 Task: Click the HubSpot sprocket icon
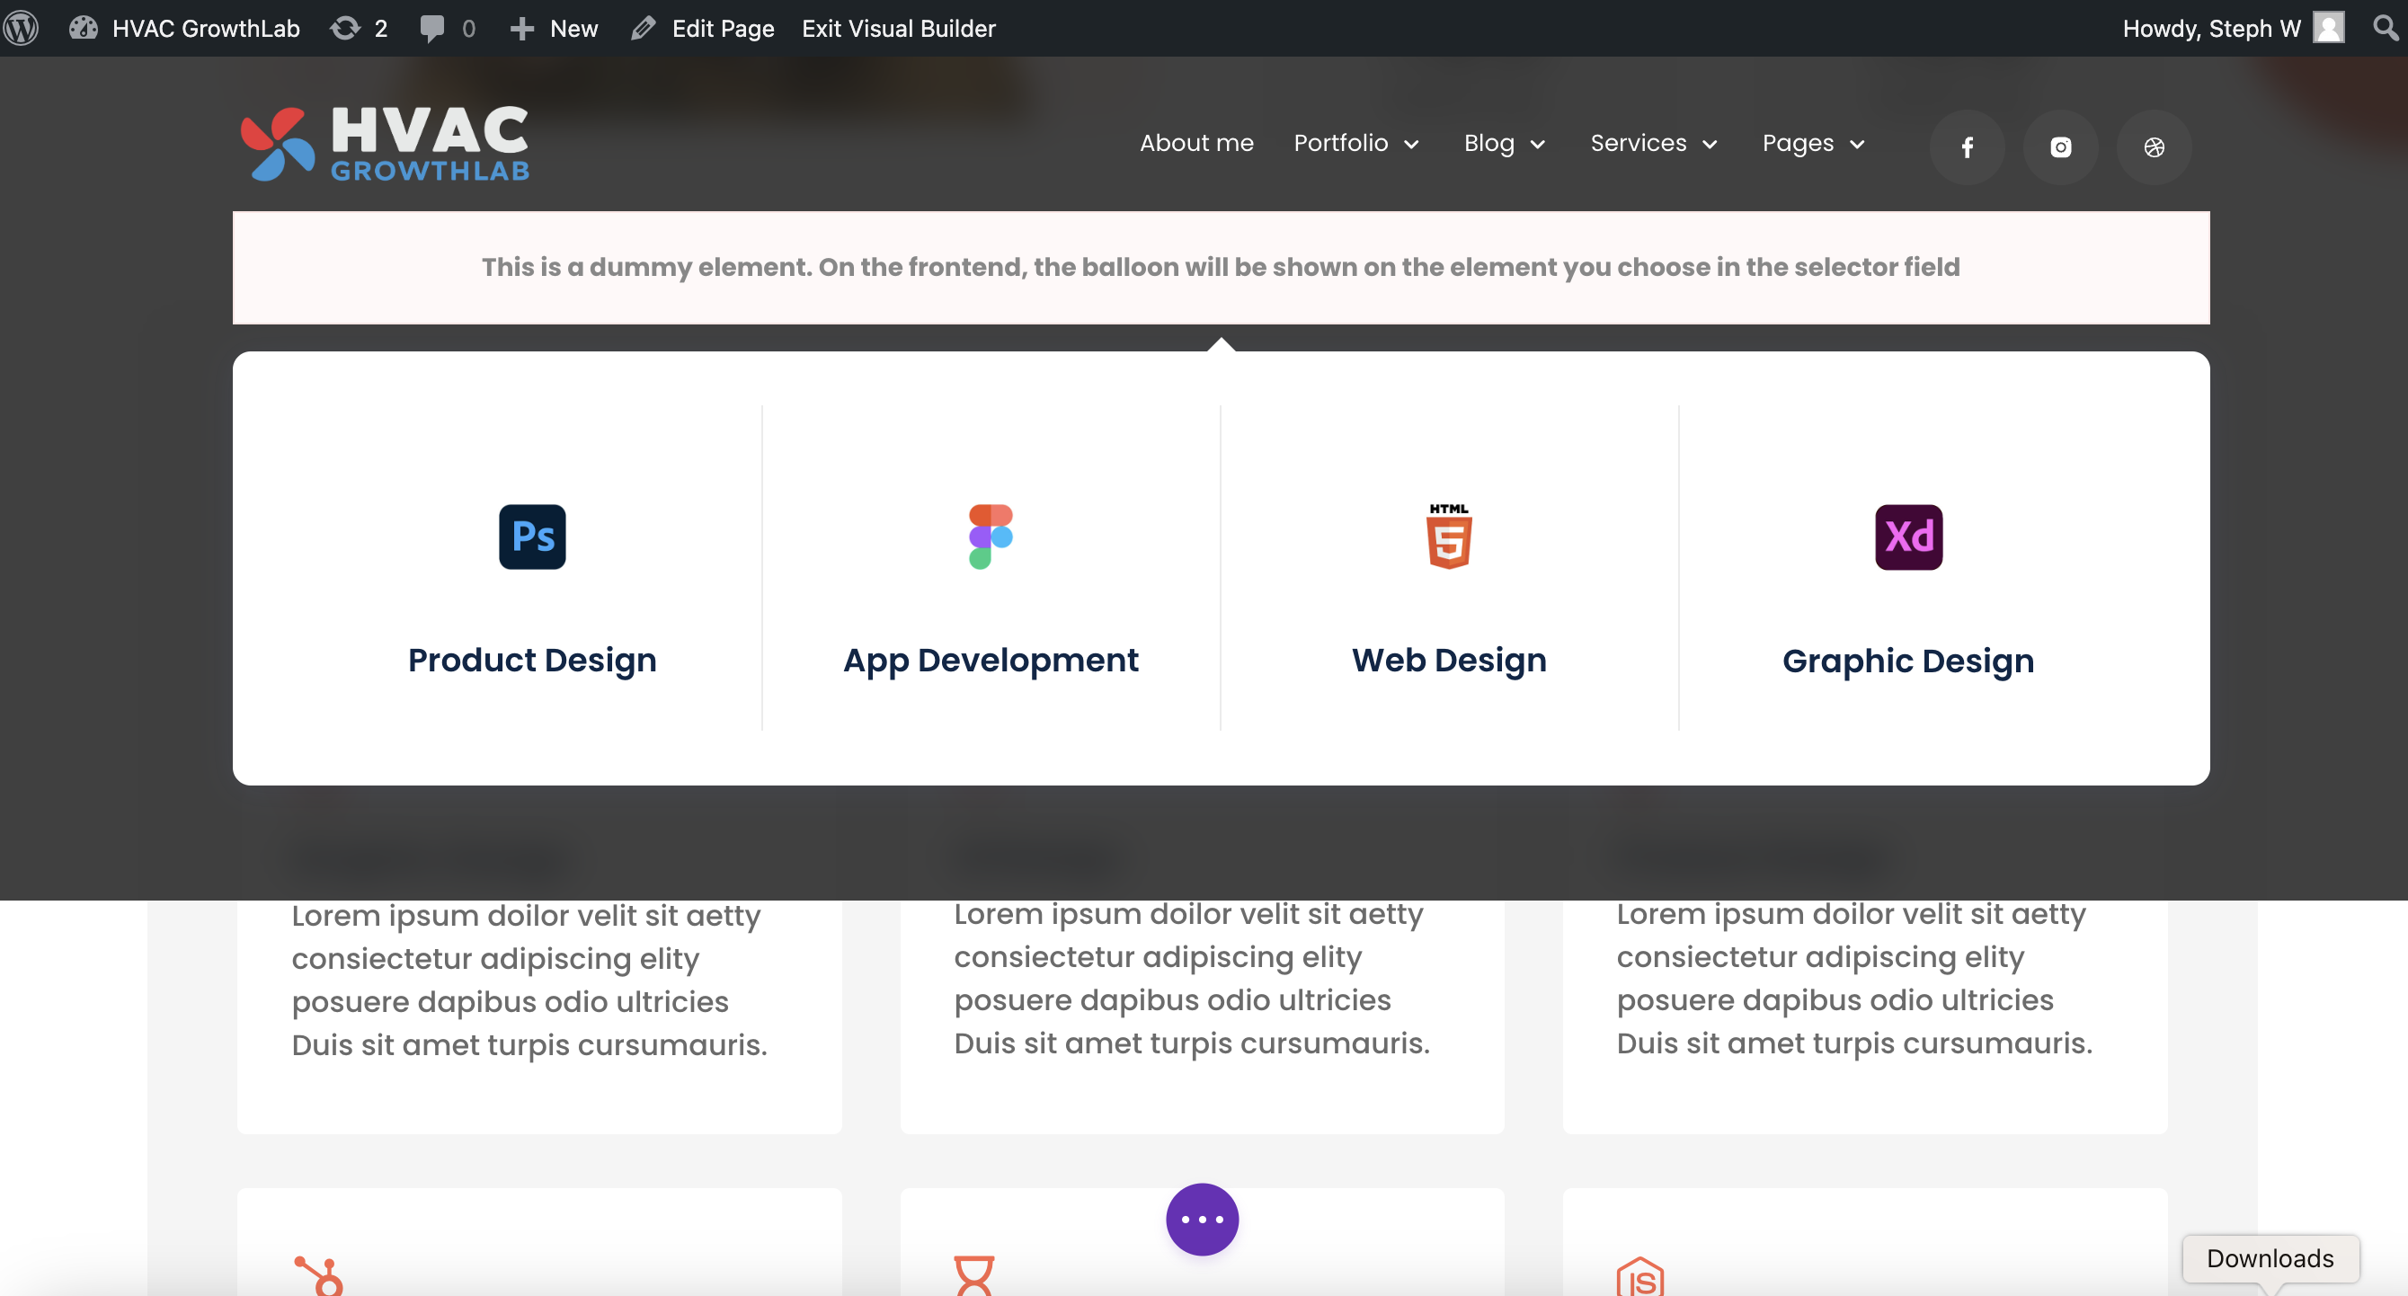point(319,1275)
